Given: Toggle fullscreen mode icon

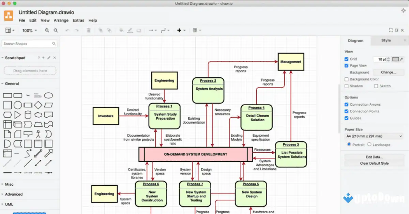Looking at the screenshot, I should click(391, 30).
